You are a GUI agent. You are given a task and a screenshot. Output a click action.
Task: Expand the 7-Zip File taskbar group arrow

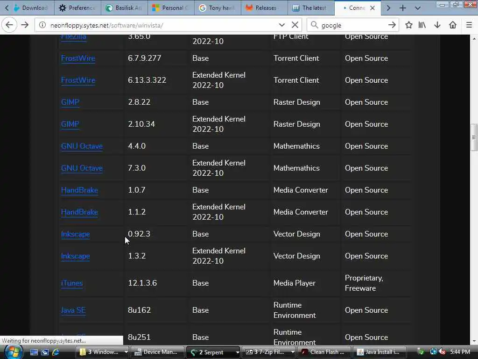pos(293,352)
